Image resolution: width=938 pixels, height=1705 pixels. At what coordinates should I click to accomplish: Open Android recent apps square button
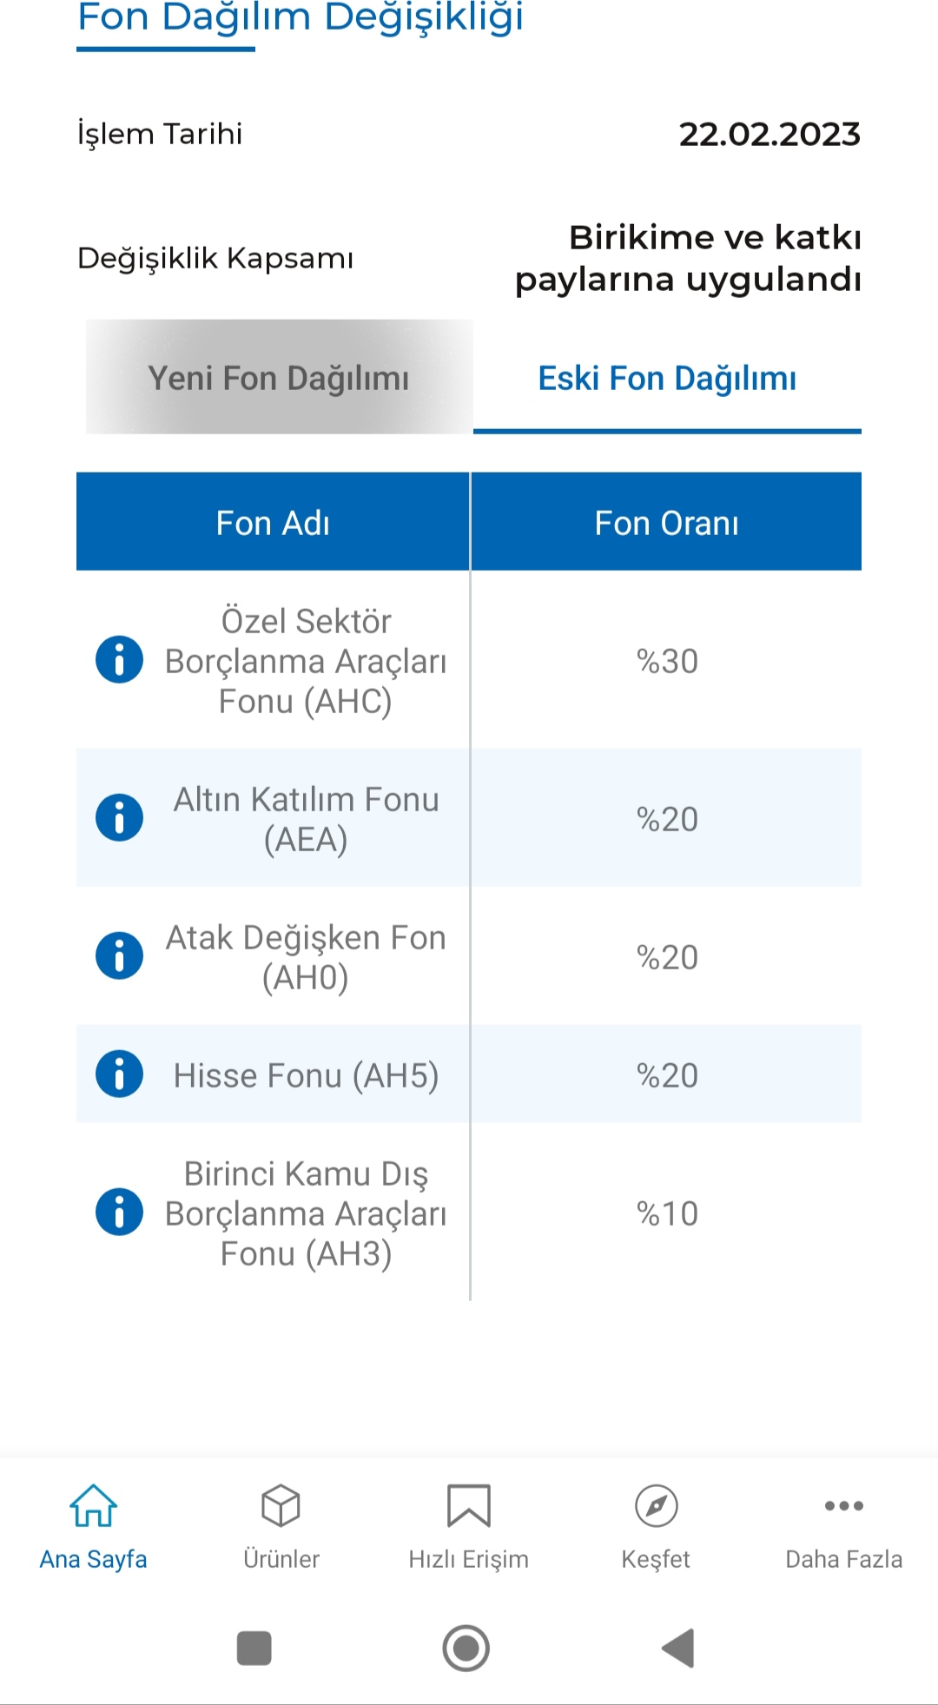tap(254, 1648)
